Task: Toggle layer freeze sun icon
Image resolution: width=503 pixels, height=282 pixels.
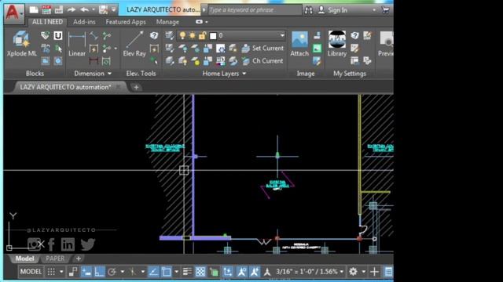Action: pyautogui.click(x=192, y=35)
